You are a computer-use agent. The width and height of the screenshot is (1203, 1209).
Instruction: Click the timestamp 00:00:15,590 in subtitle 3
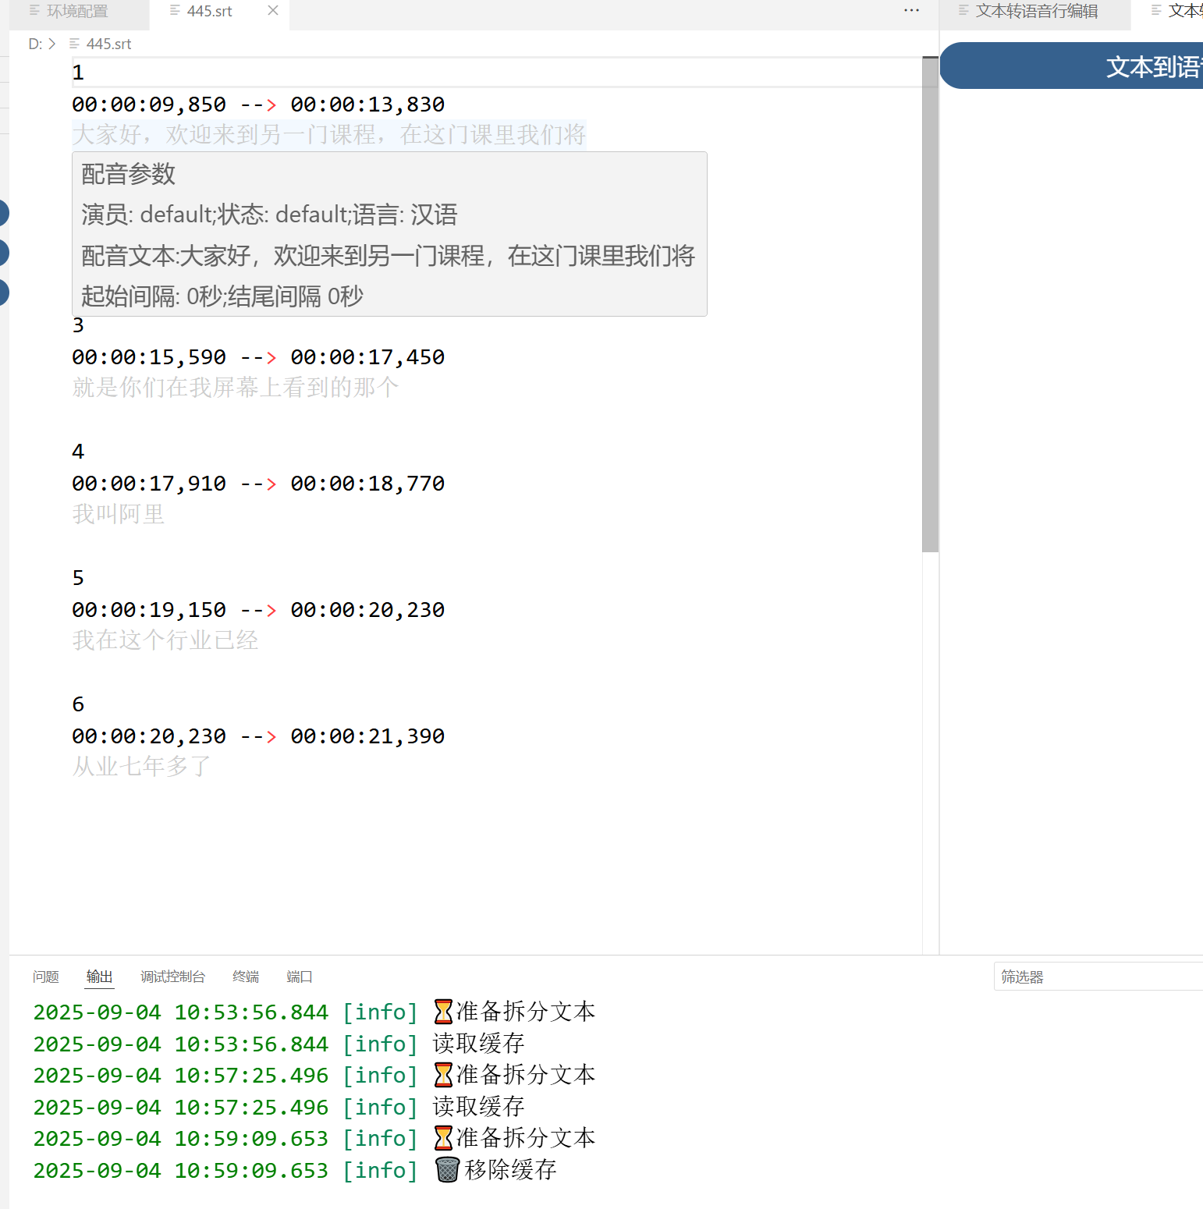tap(149, 357)
